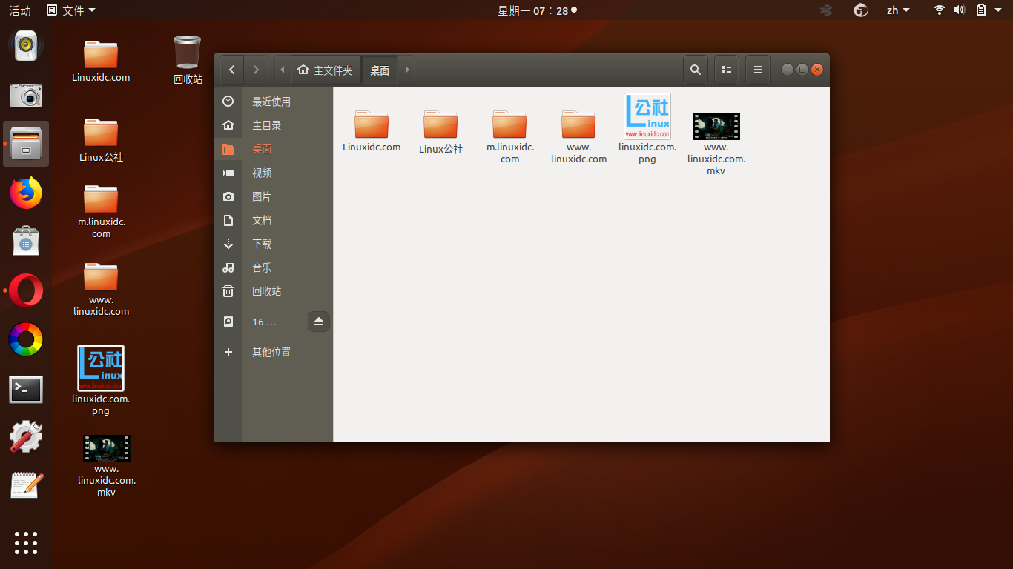Toggle list/grid view icon in header
This screenshot has height=569, width=1013.
point(727,70)
